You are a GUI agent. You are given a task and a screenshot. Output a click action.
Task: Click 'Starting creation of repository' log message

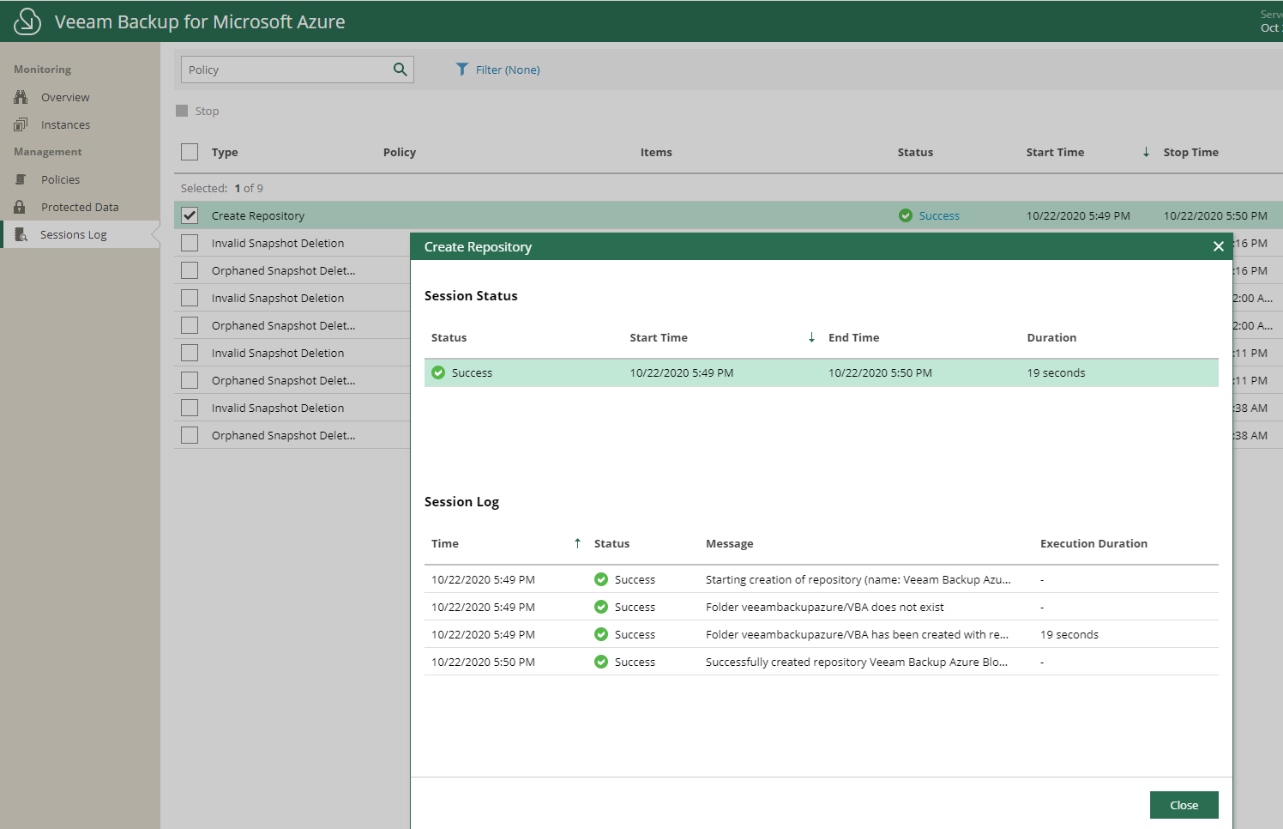(x=858, y=579)
